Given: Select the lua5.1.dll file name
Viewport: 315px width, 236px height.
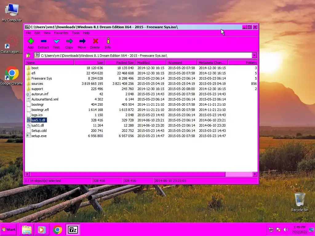Looking at the screenshot, I should click(39, 120).
